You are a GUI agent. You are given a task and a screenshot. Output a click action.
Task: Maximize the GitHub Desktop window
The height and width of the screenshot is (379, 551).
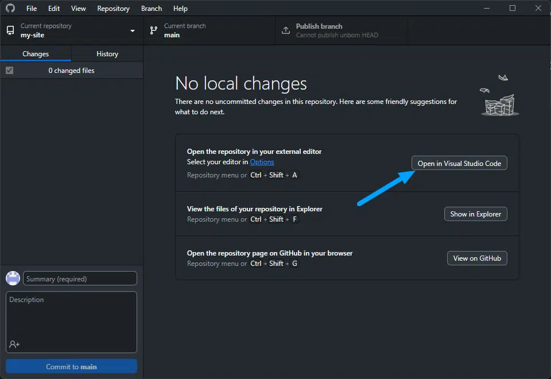pyautogui.click(x=513, y=8)
